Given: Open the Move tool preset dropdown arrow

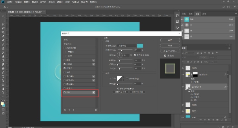Looking at the screenshot, I should (x=8, y=7).
